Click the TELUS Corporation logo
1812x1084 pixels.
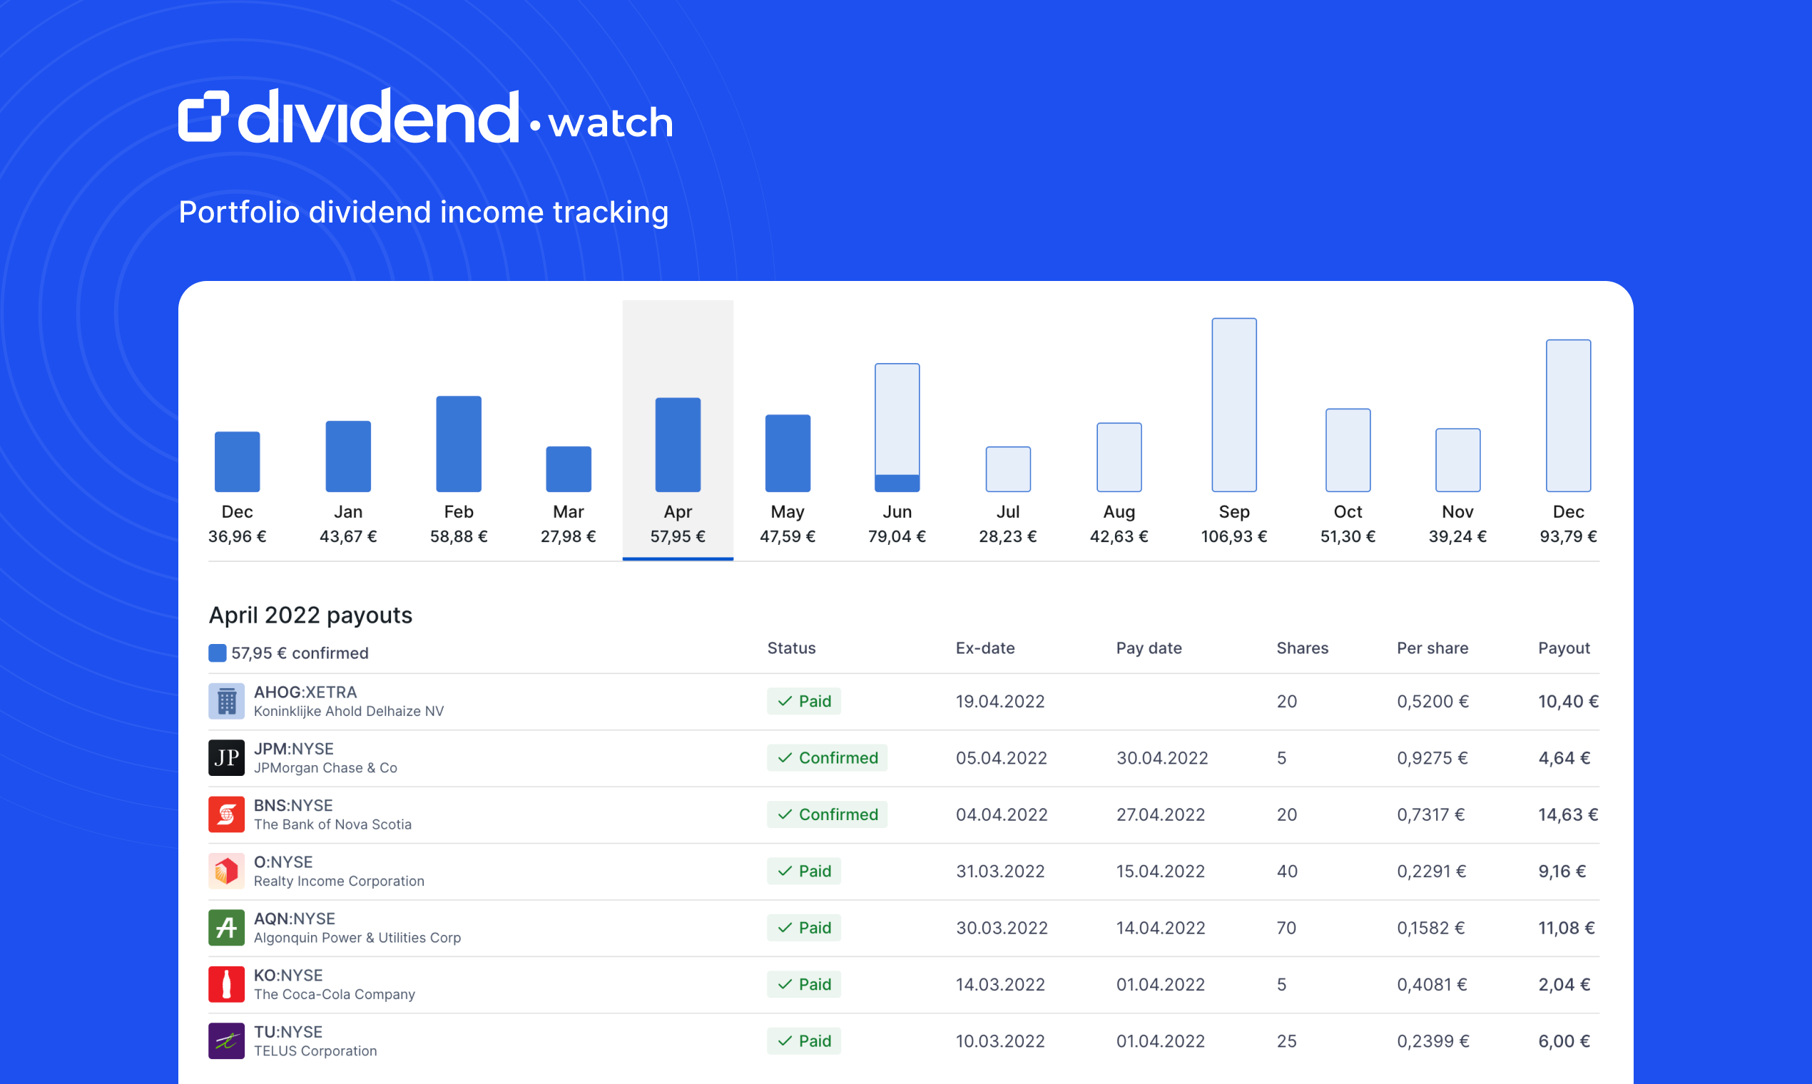228,1041
